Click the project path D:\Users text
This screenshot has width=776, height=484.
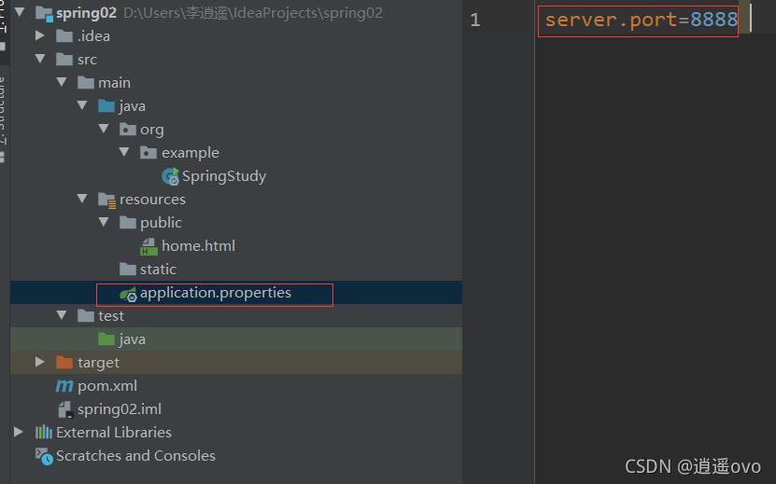pyautogui.click(x=253, y=13)
